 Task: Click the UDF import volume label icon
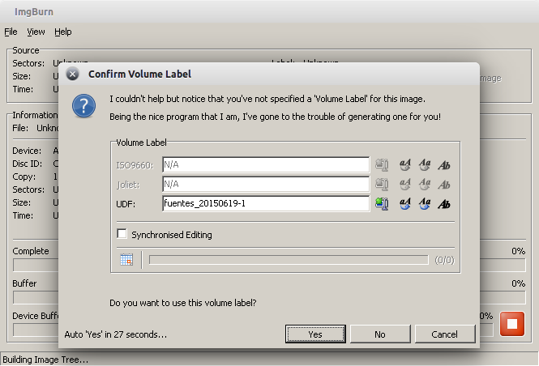point(382,203)
